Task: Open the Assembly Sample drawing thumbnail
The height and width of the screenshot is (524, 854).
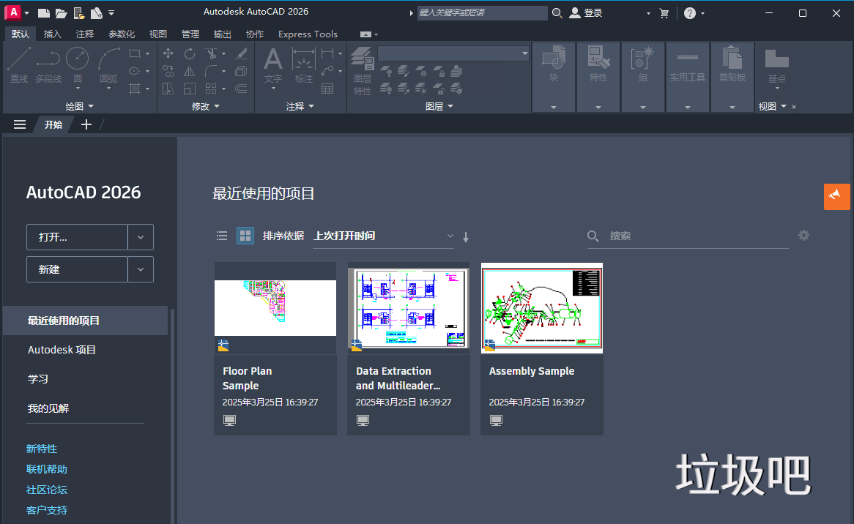Action: [541, 308]
